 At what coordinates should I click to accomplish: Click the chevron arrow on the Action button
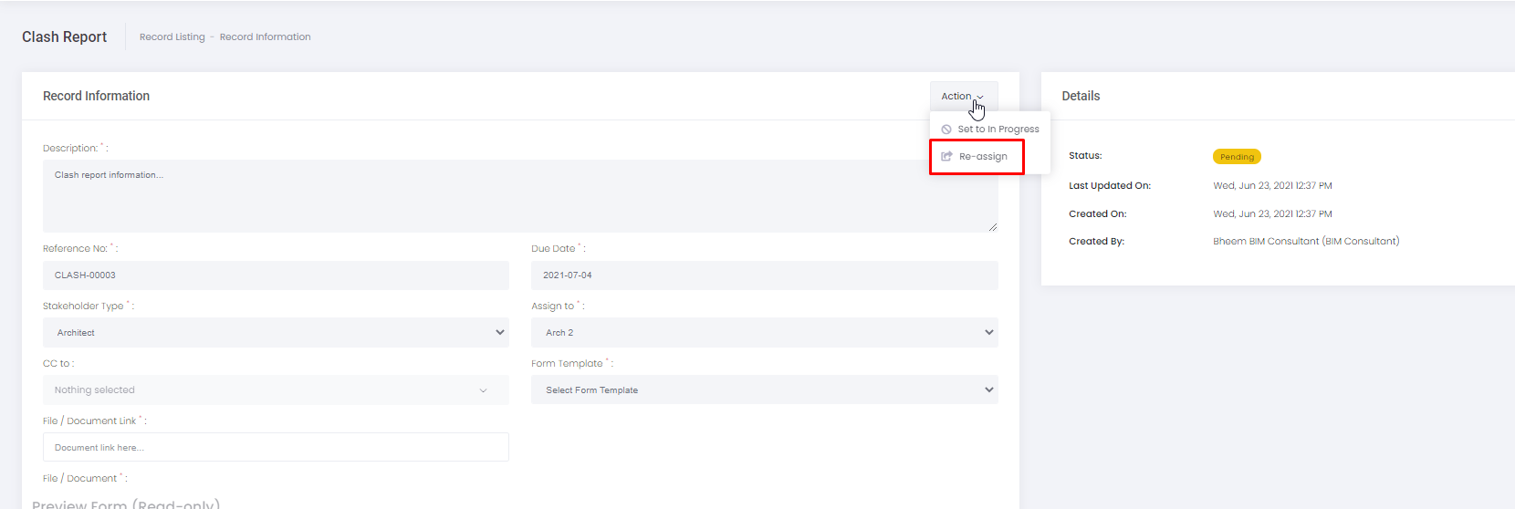[x=980, y=97]
